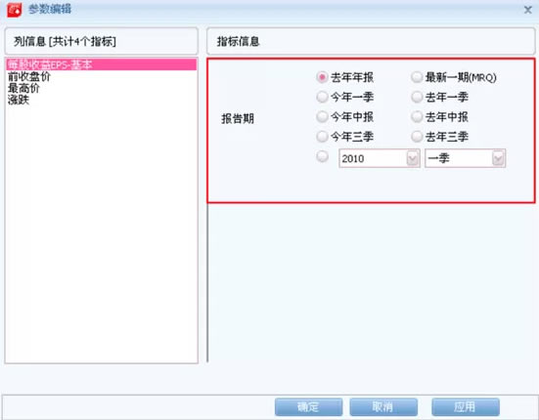Viewport: 539px width, 420px height.
Task: Enable the custom year radio button
Action: point(322,157)
